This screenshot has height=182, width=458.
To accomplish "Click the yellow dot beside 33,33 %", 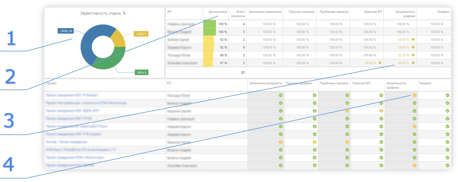I will pyautogui.click(x=413, y=55).
